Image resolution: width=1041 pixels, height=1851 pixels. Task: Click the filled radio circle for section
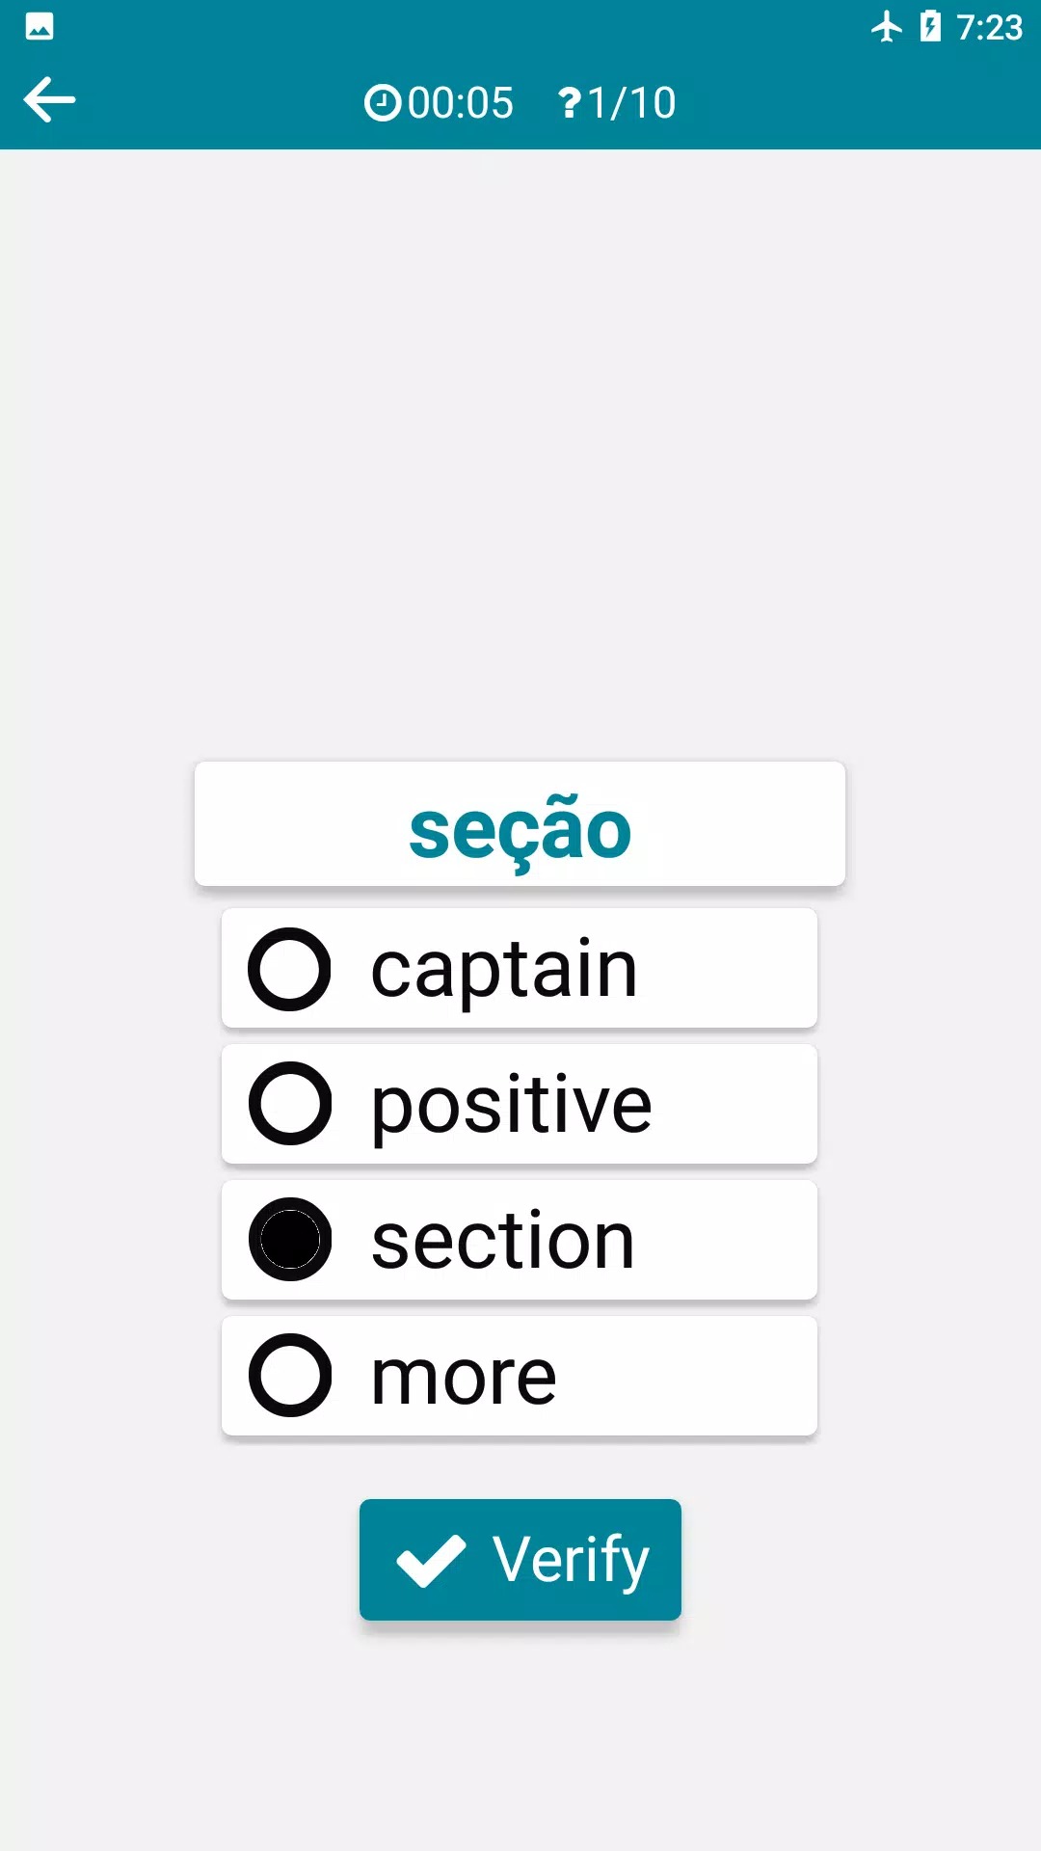pos(289,1240)
